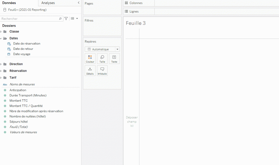Click the Taille marks card
Image resolution: width=279 pixels, height=165 pixels.
click(x=102, y=59)
